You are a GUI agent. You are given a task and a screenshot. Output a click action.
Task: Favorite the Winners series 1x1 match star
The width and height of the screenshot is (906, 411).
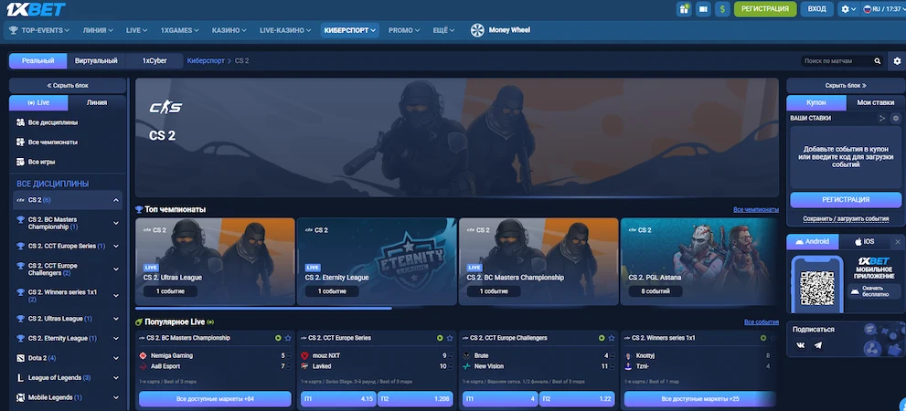point(773,338)
